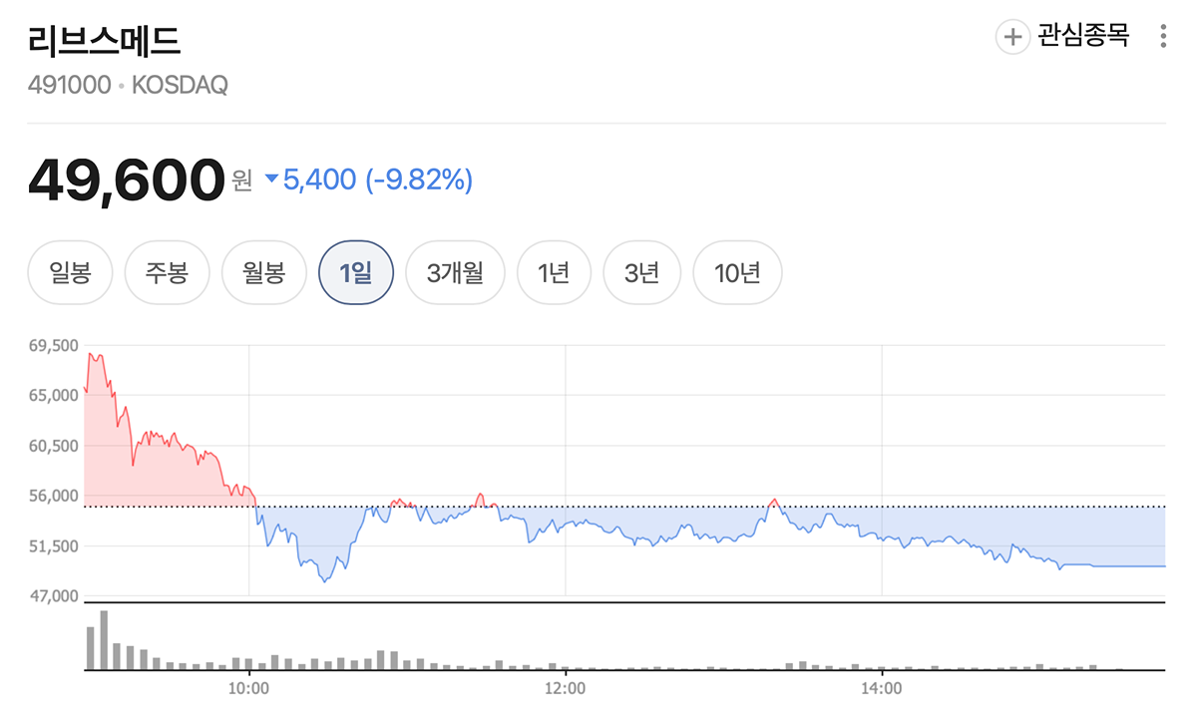Switch chart to 3개월 range
The width and height of the screenshot is (1197, 715).
(455, 272)
